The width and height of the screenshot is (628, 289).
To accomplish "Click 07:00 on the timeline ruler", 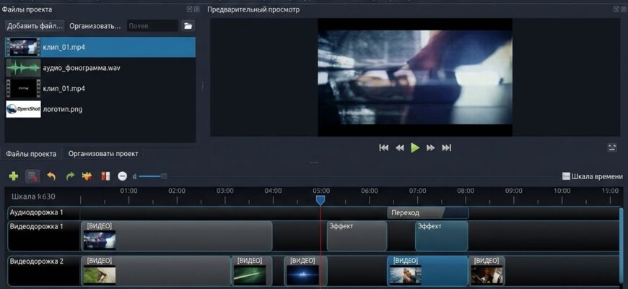I will (417, 191).
